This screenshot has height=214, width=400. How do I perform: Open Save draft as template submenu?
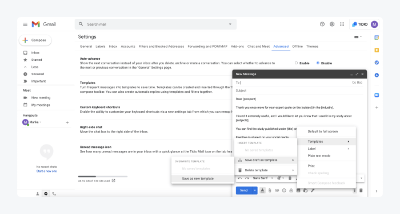click(266, 160)
